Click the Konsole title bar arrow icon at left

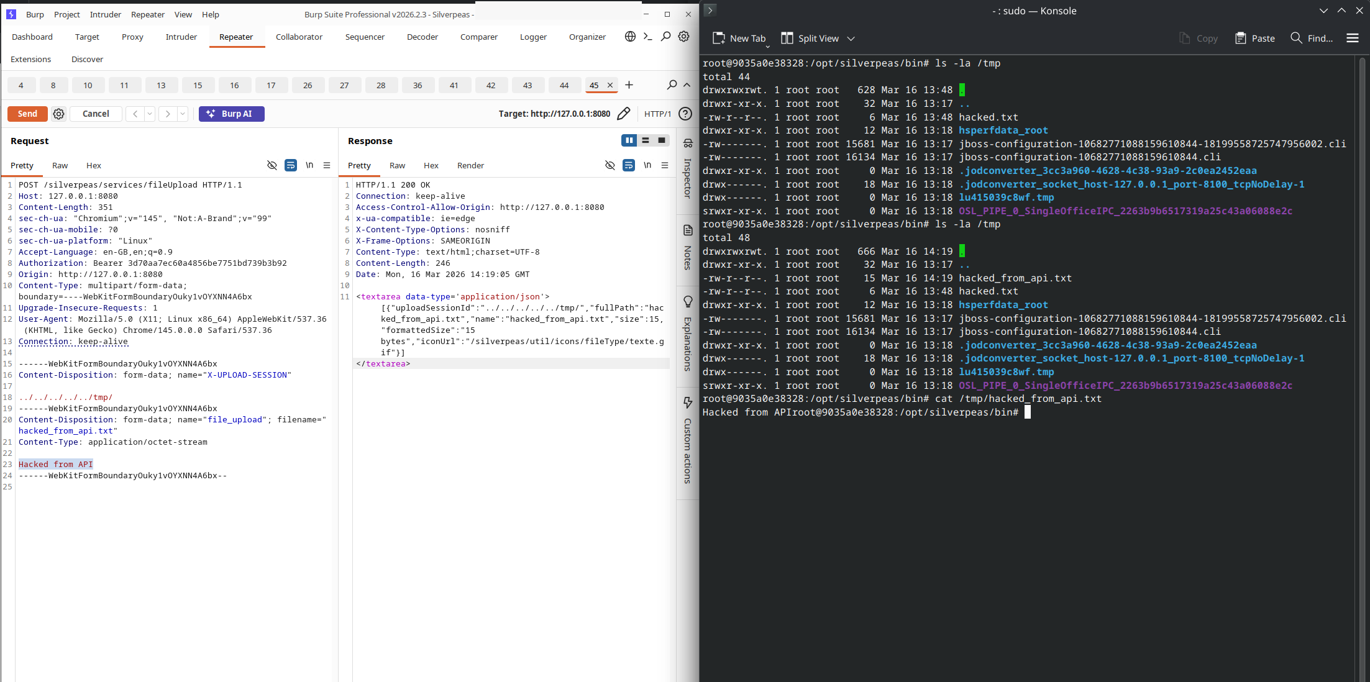click(710, 11)
